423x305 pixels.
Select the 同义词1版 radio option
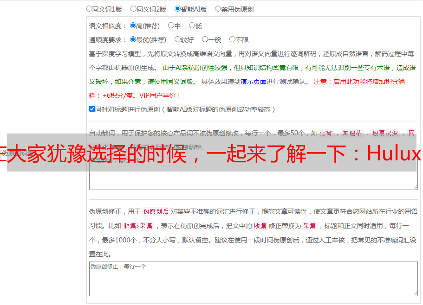89,9
